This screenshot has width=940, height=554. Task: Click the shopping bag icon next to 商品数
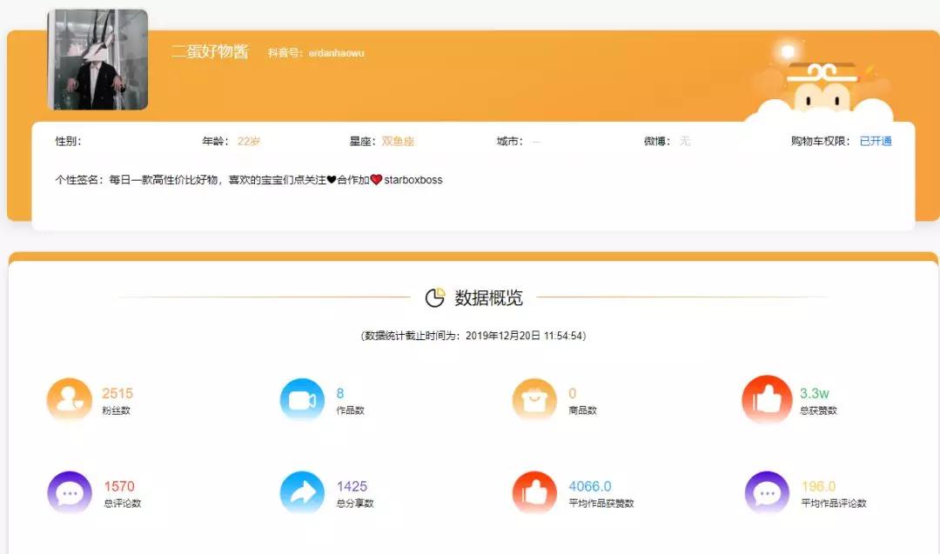[534, 398]
